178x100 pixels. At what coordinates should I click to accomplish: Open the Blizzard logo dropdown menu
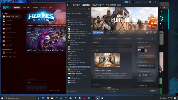pyautogui.click(x=7, y=7)
